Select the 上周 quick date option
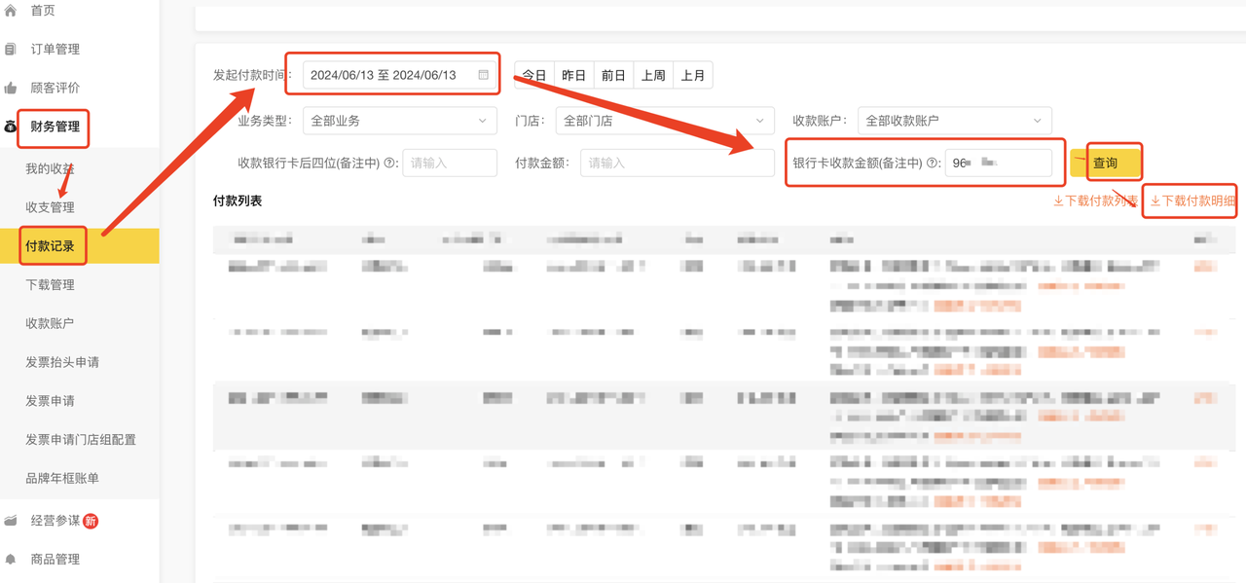This screenshot has width=1246, height=583. [x=653, y=75]
